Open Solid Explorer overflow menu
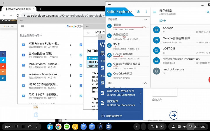The image size is (210, 131). coord(146,12)
